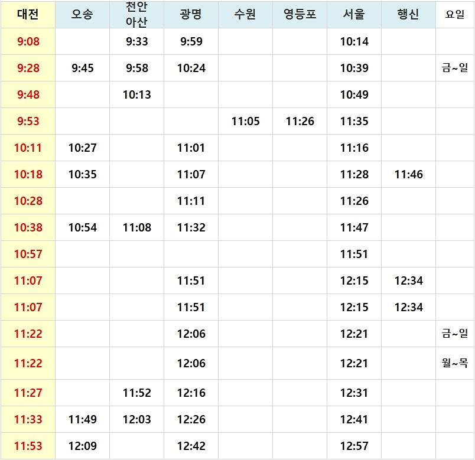Select the 9:33 천안아산 cell
Viewport: 475px width, 460px height.
click(136, 41)
